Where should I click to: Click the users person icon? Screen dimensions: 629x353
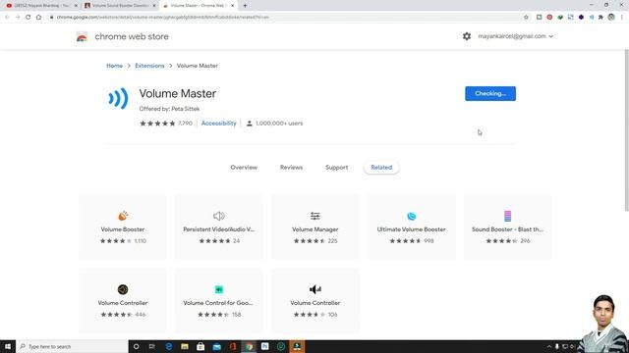(249, 124)
